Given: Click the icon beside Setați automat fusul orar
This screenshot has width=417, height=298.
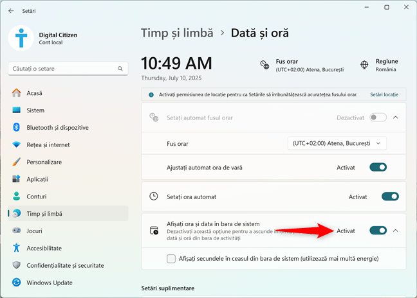Looking at the screenshot, I should pos(154,117).
